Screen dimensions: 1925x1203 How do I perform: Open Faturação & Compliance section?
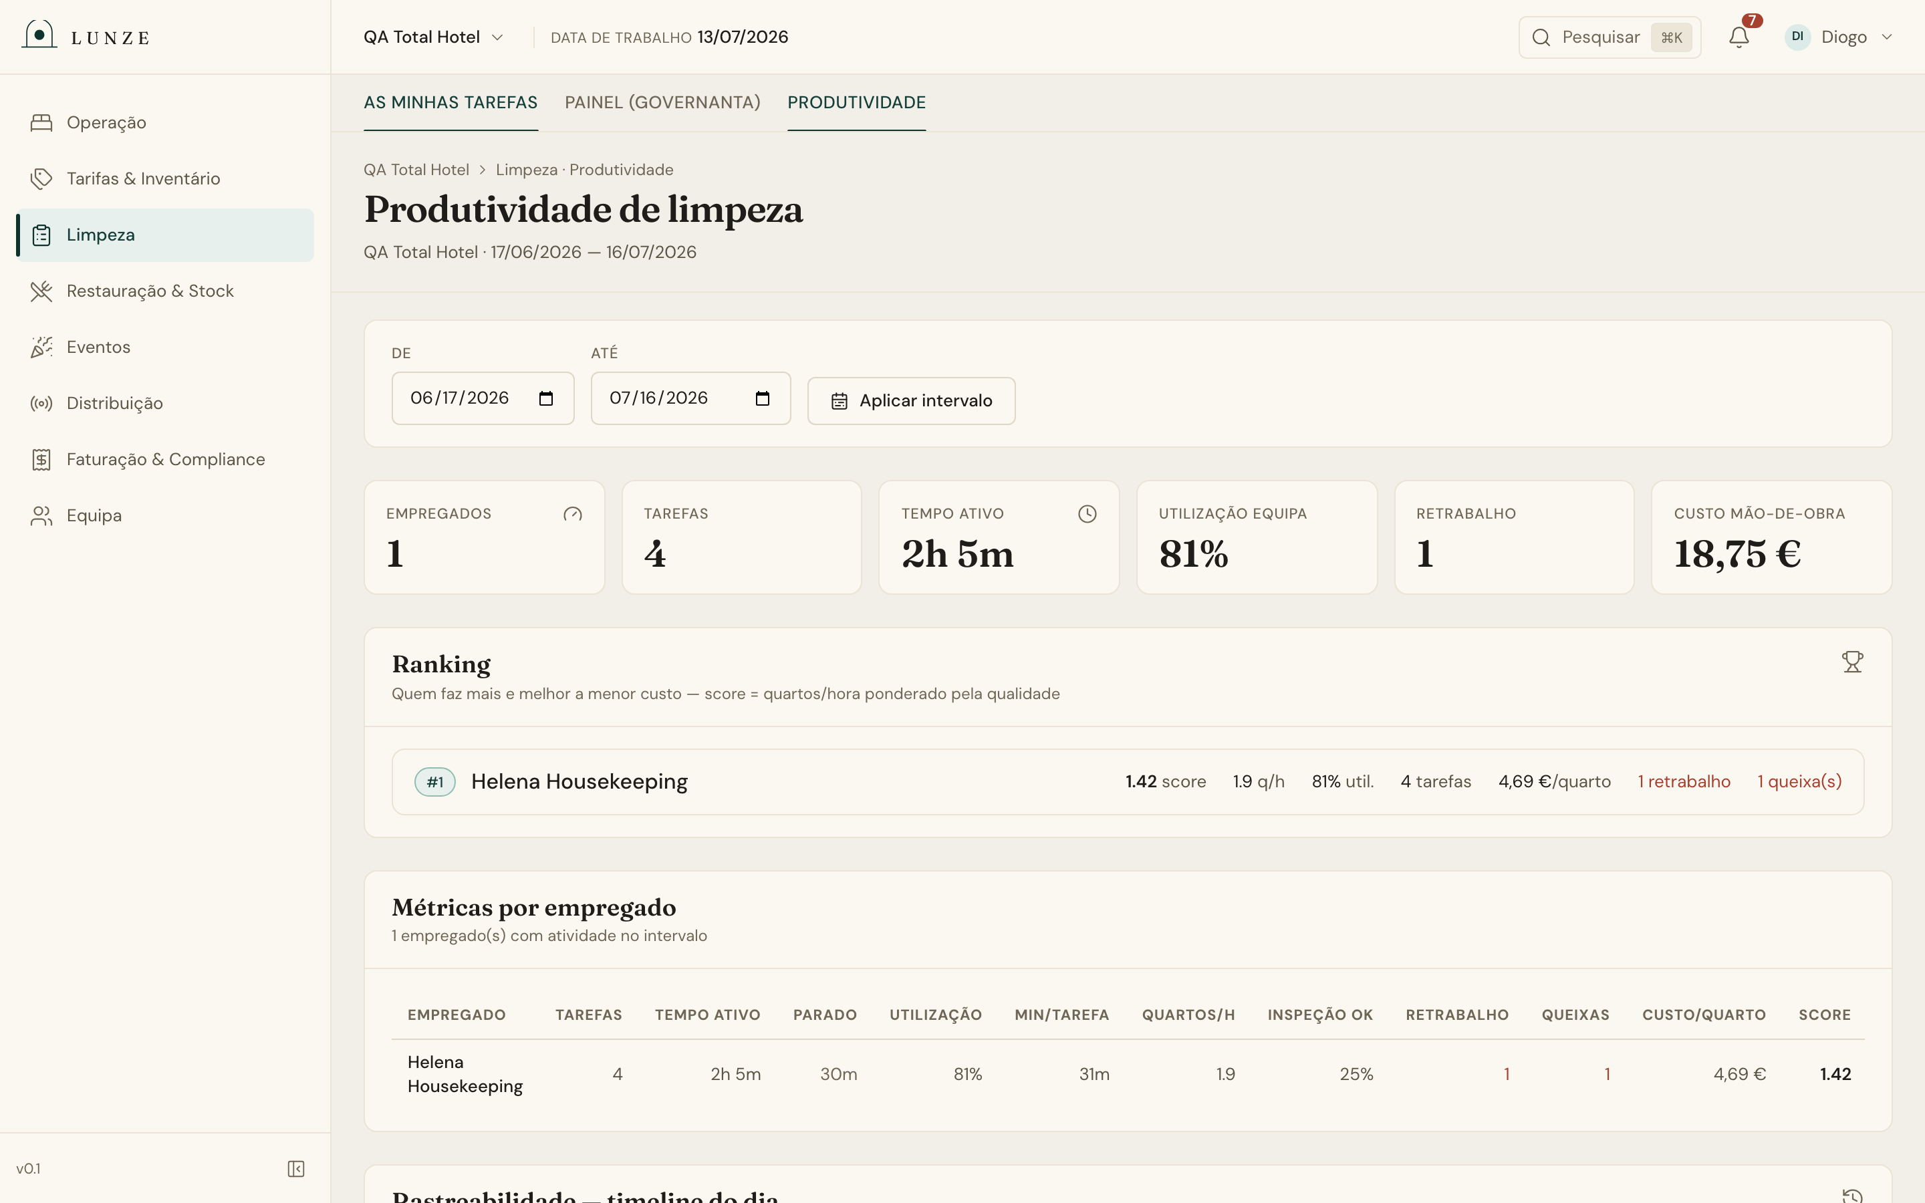164,459
